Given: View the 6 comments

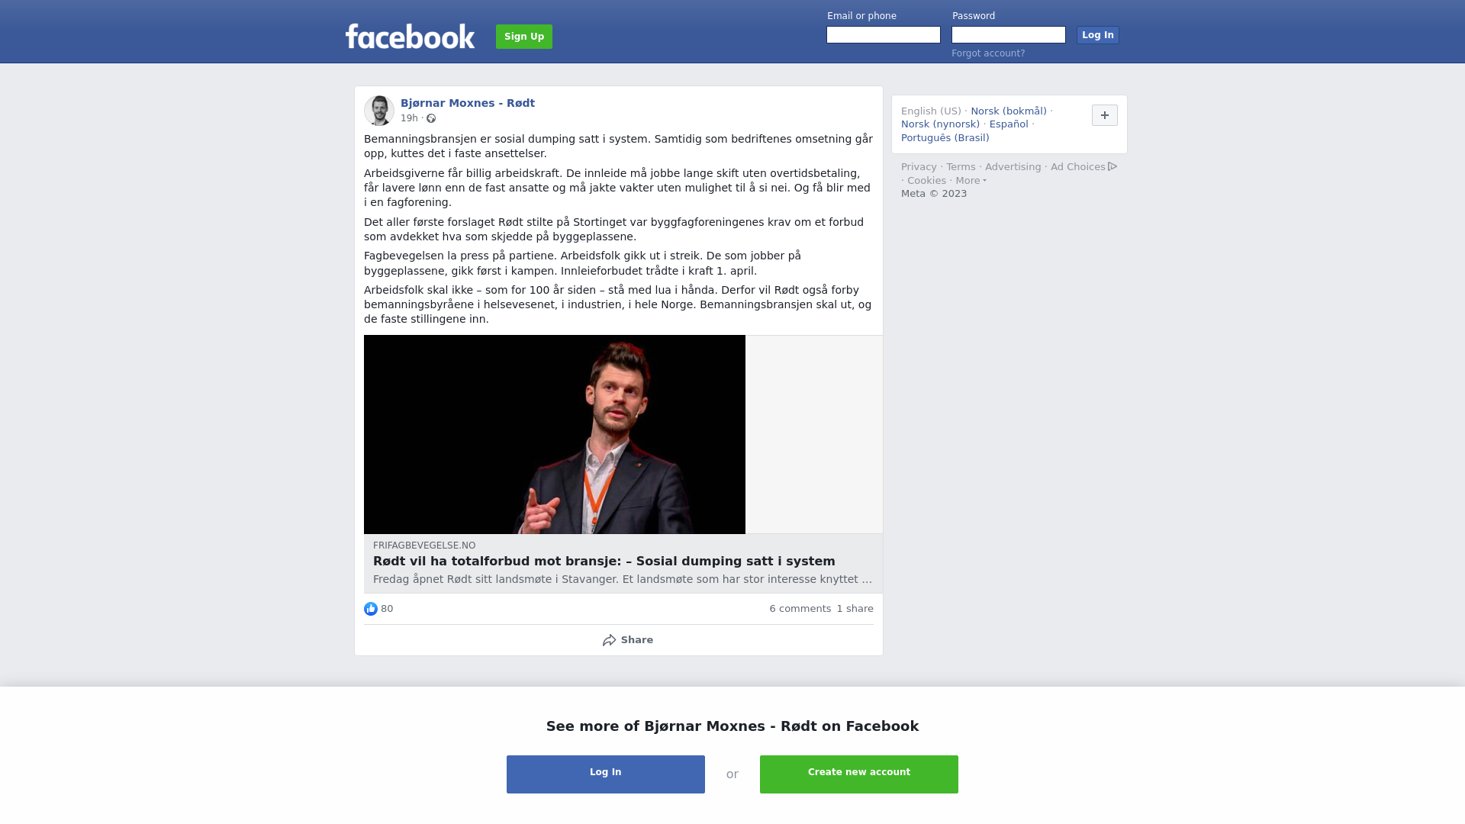Looking at the screenshot, I should pos(800,609).
